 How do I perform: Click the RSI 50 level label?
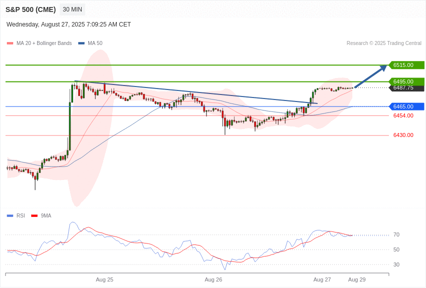click(396, 250)
